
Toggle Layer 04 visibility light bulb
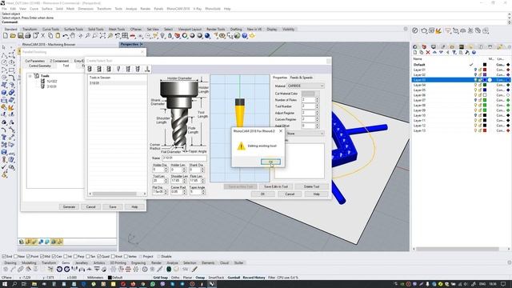[x=475, y=85]
